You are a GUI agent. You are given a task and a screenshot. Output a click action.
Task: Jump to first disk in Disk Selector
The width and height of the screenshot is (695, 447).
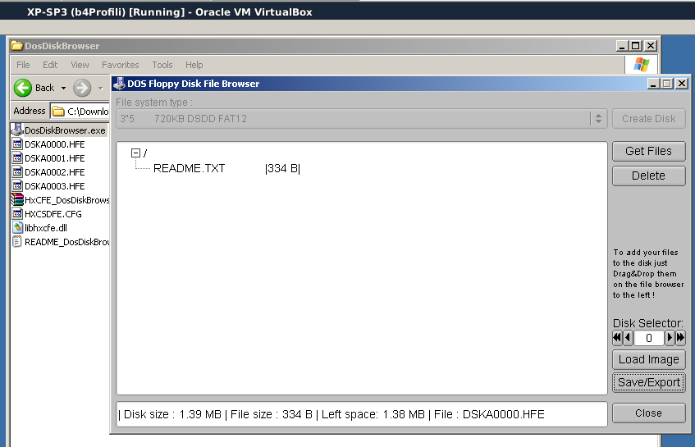[617, 338]
